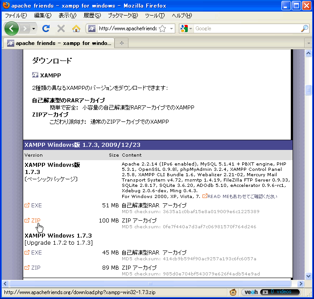The height and width of the screenshot is (299, 314).
Task: Open the ヘルプ(H) menu
Action: click(182, 16)
